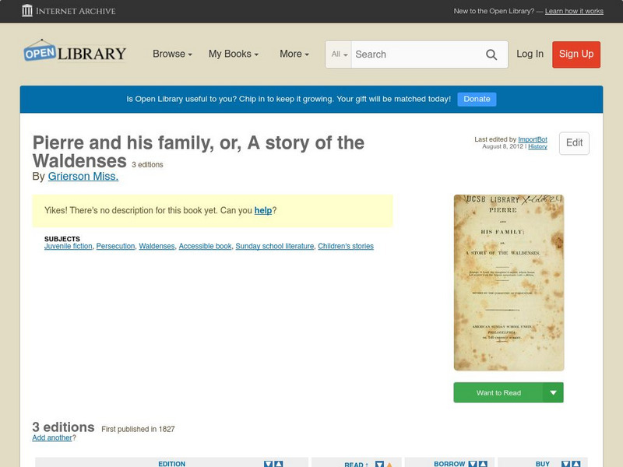
Task: Click the Grierson Miss. author link
Action: click(x=83, y=177)
